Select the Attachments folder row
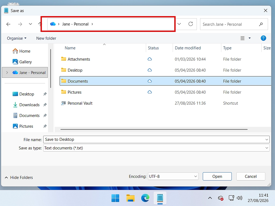Image resolution: width=275 pixels, height=206 pixels. pyautogui.click(x=165, y=59)
